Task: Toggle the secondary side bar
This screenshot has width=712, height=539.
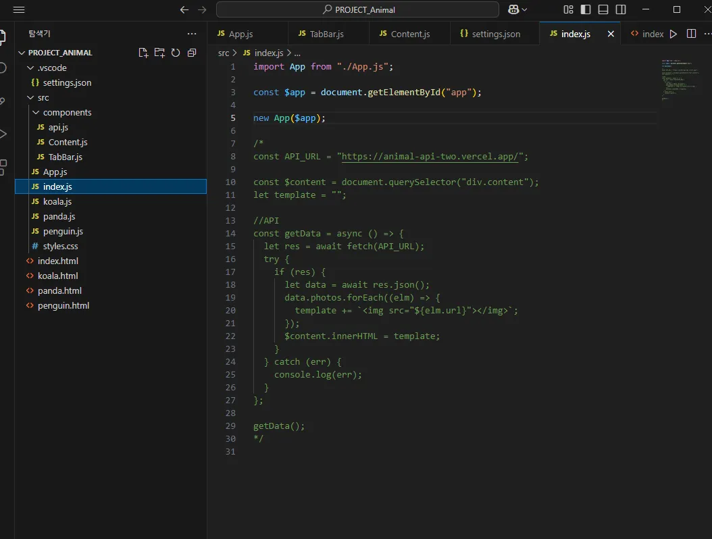Action: [621, 9]
